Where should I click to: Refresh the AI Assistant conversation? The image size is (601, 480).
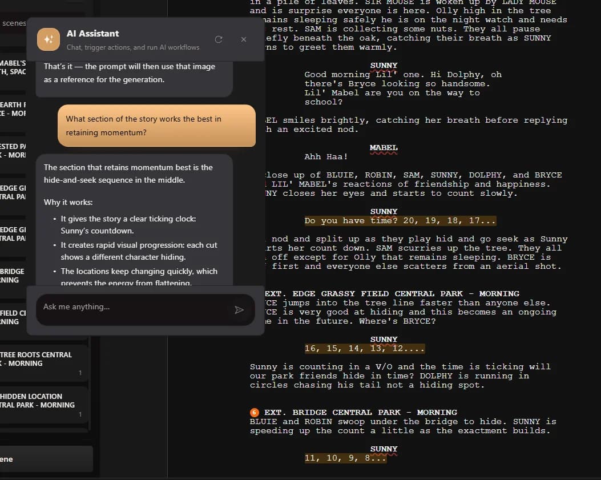point(218,39)
